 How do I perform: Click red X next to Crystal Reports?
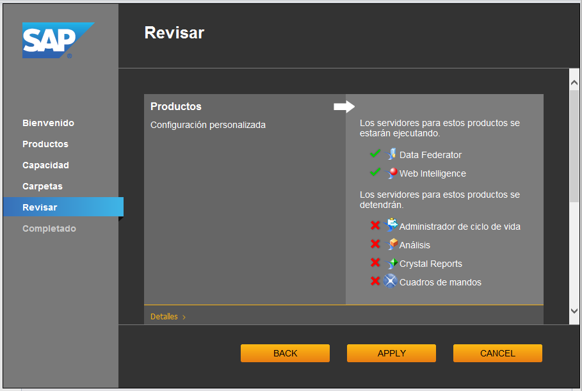pos(375,263)
